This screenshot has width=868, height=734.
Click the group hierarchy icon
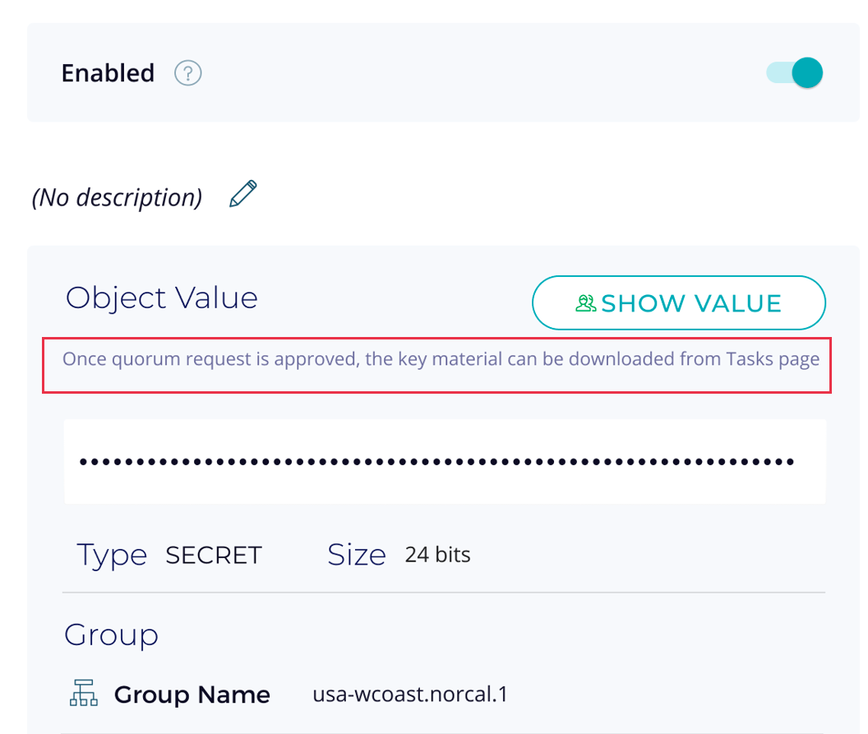84,695
